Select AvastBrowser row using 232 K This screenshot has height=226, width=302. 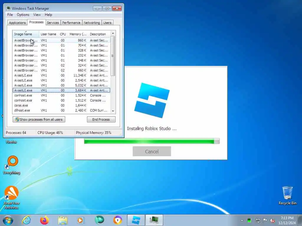[61, 55]
